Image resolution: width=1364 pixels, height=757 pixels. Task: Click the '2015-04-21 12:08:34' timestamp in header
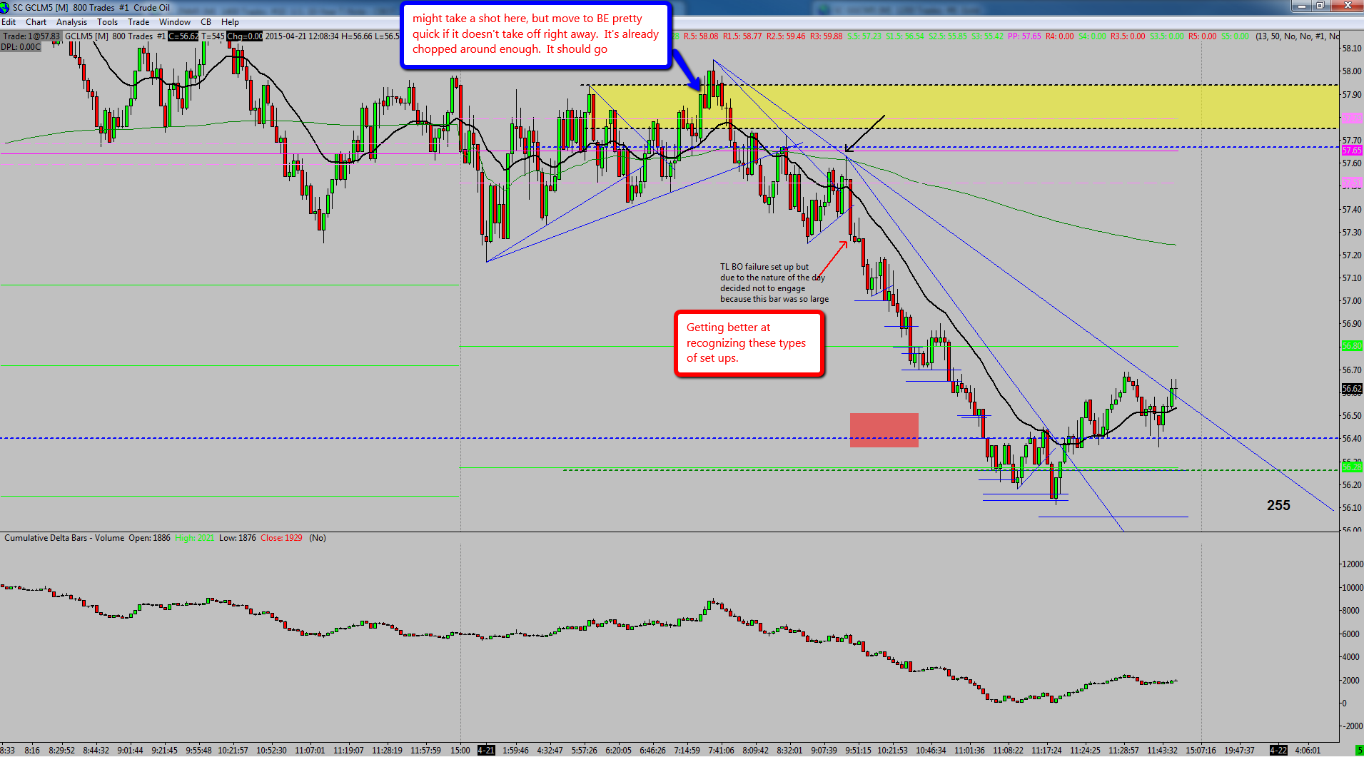coord(302,36)
